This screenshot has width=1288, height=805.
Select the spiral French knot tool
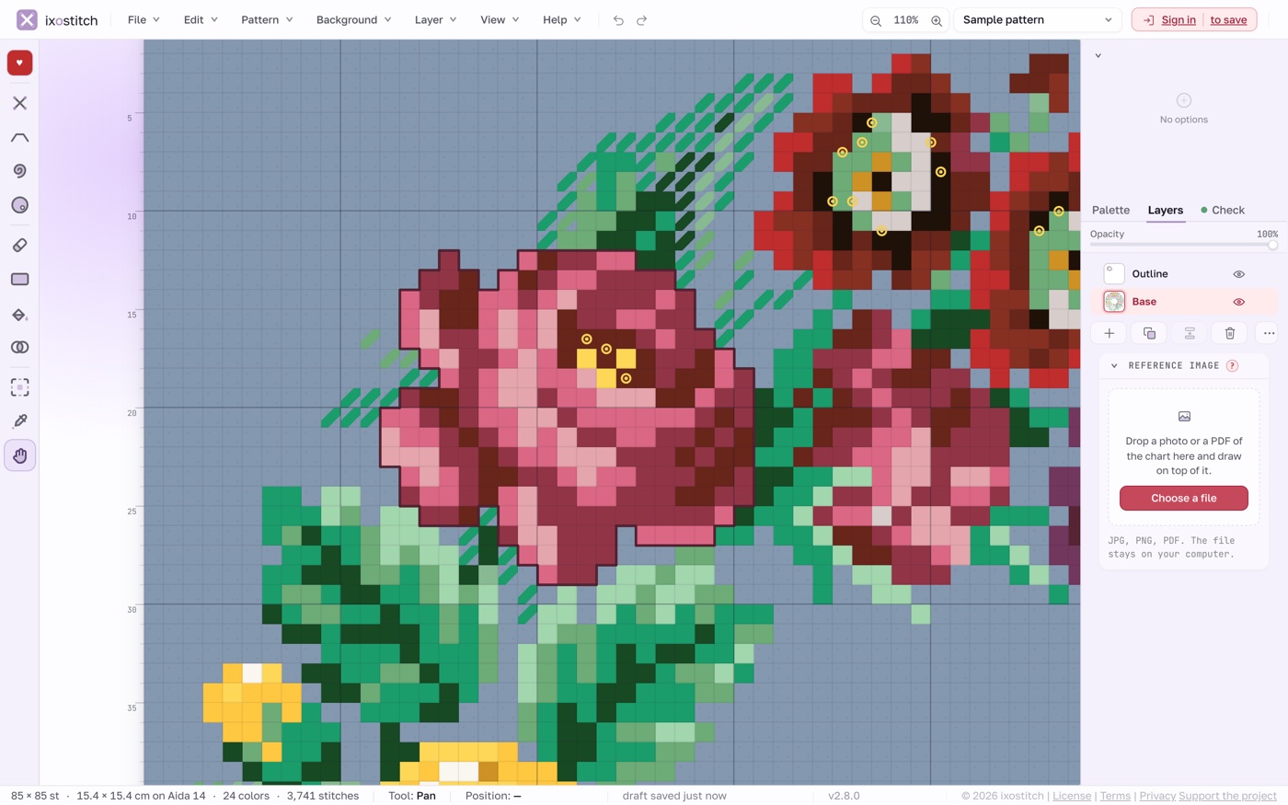pos(19,171)
